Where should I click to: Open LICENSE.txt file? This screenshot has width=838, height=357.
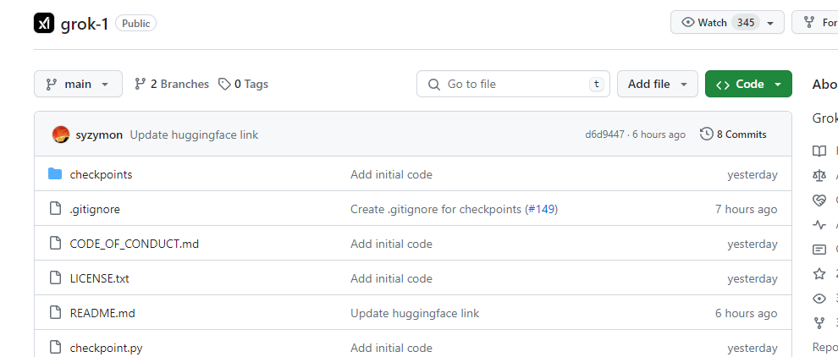pos(99,279)
